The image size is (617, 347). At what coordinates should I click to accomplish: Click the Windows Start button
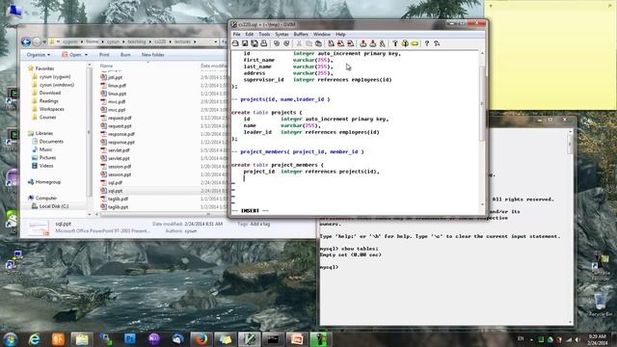click(x=11, y=339)
